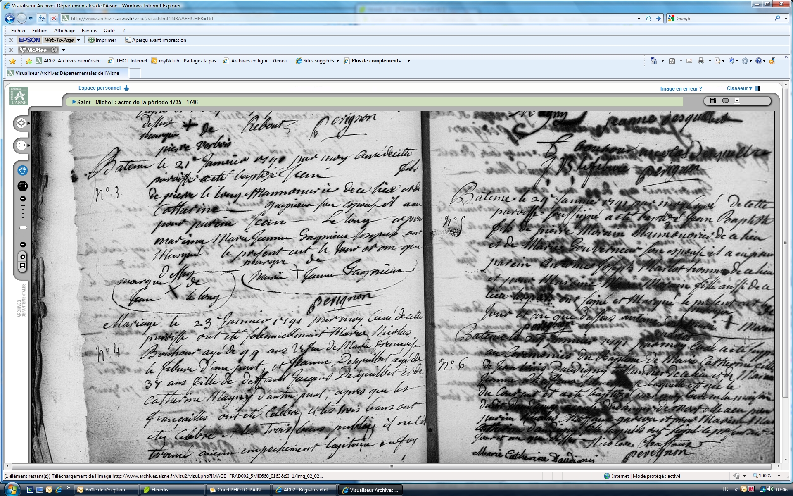
Task: Click the Image en erreur link
Action: [x=681, y=89]
